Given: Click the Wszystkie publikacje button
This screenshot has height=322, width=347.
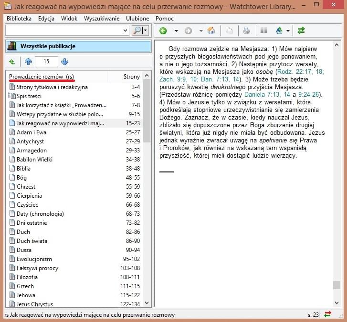Looking at the screenshot, I should point(78,46).
